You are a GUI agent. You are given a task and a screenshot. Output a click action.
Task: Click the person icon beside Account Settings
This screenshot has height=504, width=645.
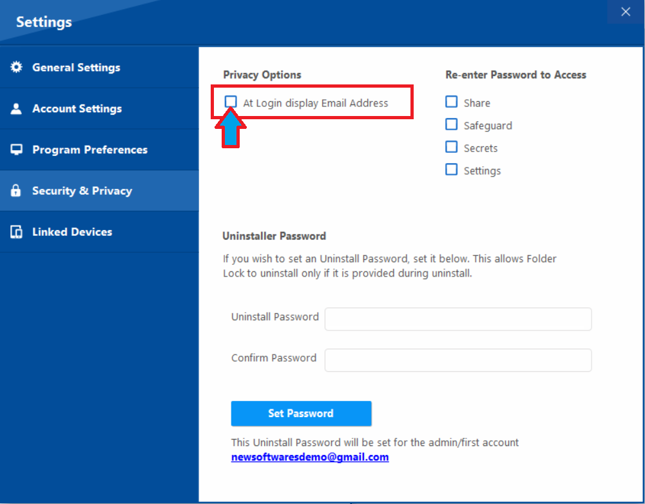click(15, 108)
